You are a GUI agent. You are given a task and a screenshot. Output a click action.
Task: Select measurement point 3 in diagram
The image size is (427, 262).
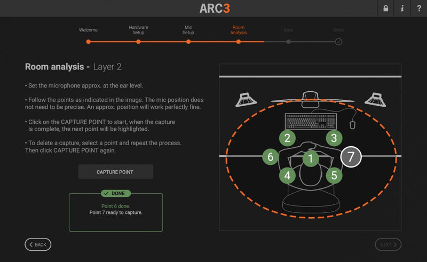pyautogui.click(x=334, y=138)
